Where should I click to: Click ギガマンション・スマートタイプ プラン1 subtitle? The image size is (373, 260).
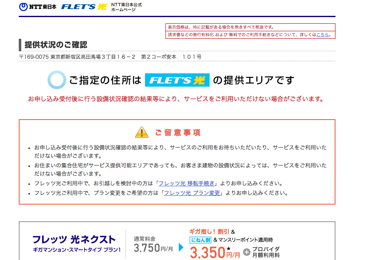click(77, 250)
